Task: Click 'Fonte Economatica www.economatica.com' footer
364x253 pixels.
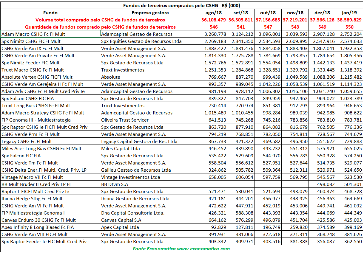Action: click(x=181, y=249)
